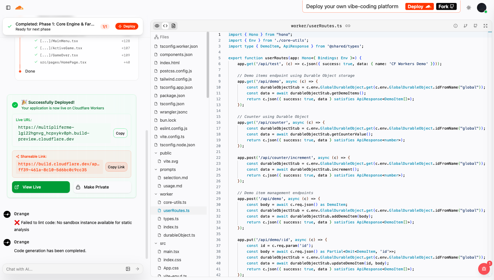Toggle the left sidebar panel icon
Viewport: 494px width, 280px height.
8,8
